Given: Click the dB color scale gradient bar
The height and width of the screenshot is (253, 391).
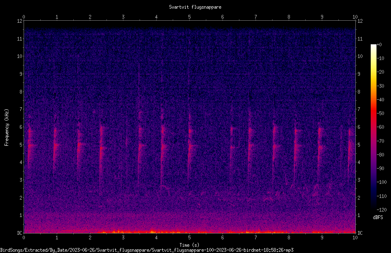Looking at the screenshot, I should click(374, 127).
